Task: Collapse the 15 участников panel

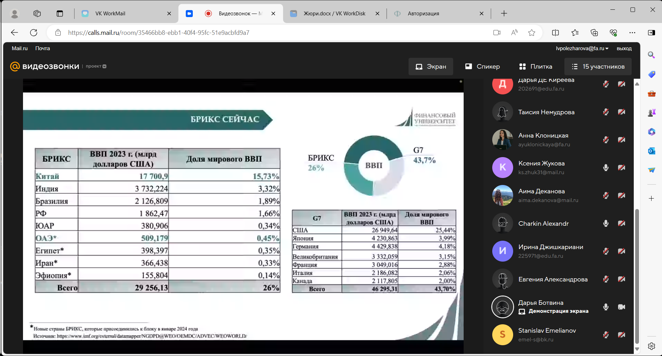Action: click(x=598, y=67)
